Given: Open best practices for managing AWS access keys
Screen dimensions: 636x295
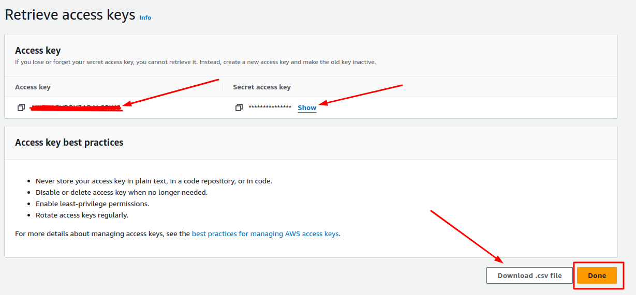Looking at the screenshot, I should [x=265, y=234].
